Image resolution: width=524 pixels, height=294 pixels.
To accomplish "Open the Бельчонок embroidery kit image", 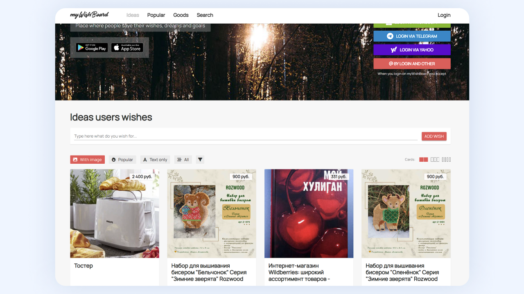I will (x=212, y=214).
